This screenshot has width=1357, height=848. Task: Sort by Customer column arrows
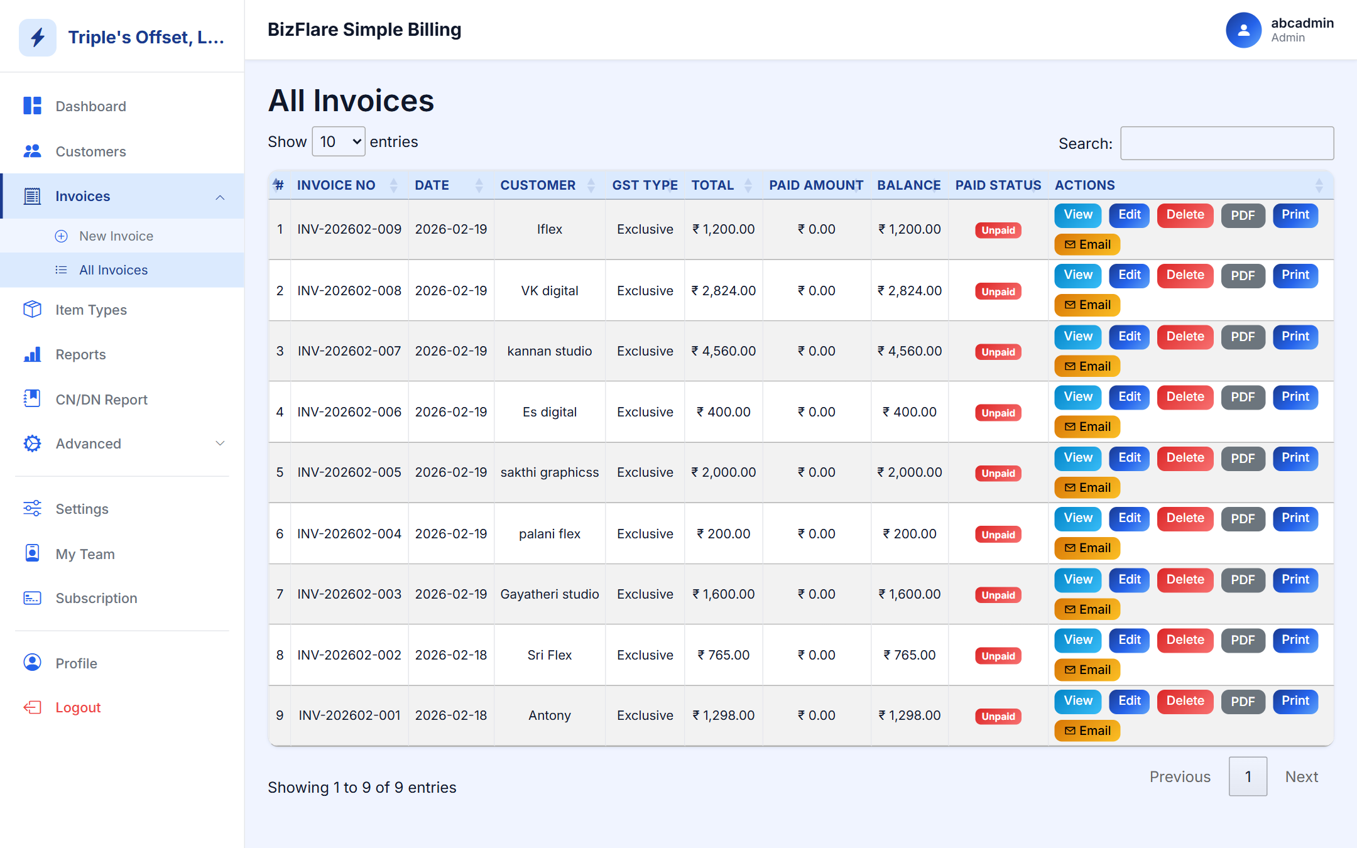click(591, 185)
